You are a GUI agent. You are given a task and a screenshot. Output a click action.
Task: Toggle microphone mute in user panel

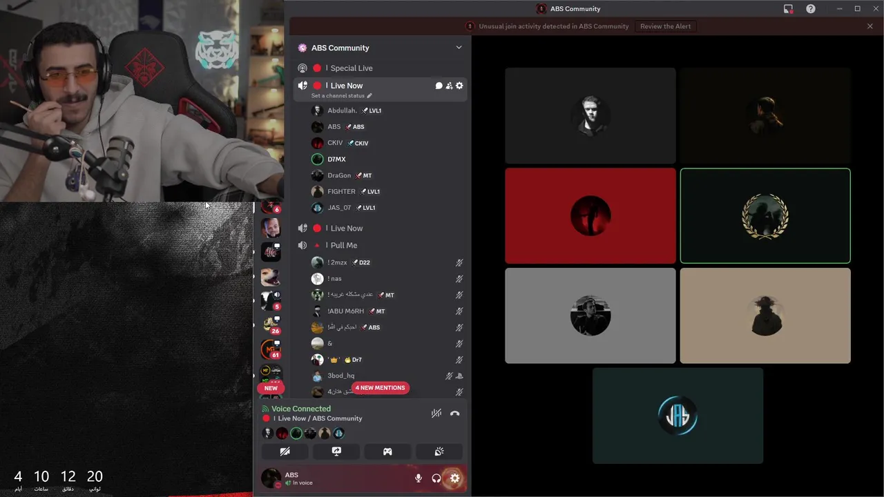pos(418,478)
